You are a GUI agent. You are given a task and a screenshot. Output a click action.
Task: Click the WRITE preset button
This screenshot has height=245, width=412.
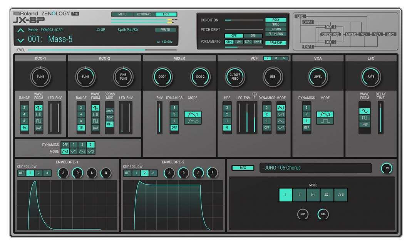click(165, 30)
